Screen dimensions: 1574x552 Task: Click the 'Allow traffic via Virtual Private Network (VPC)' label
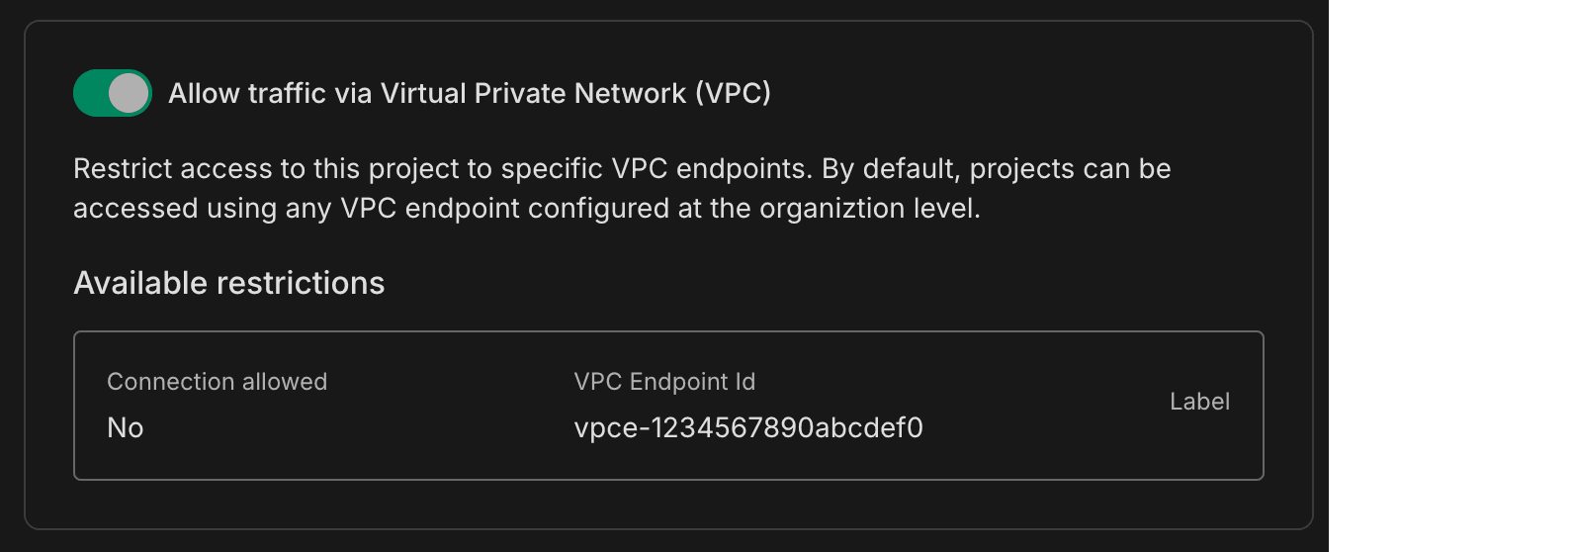pyautogui.click(x=469, y=93)
